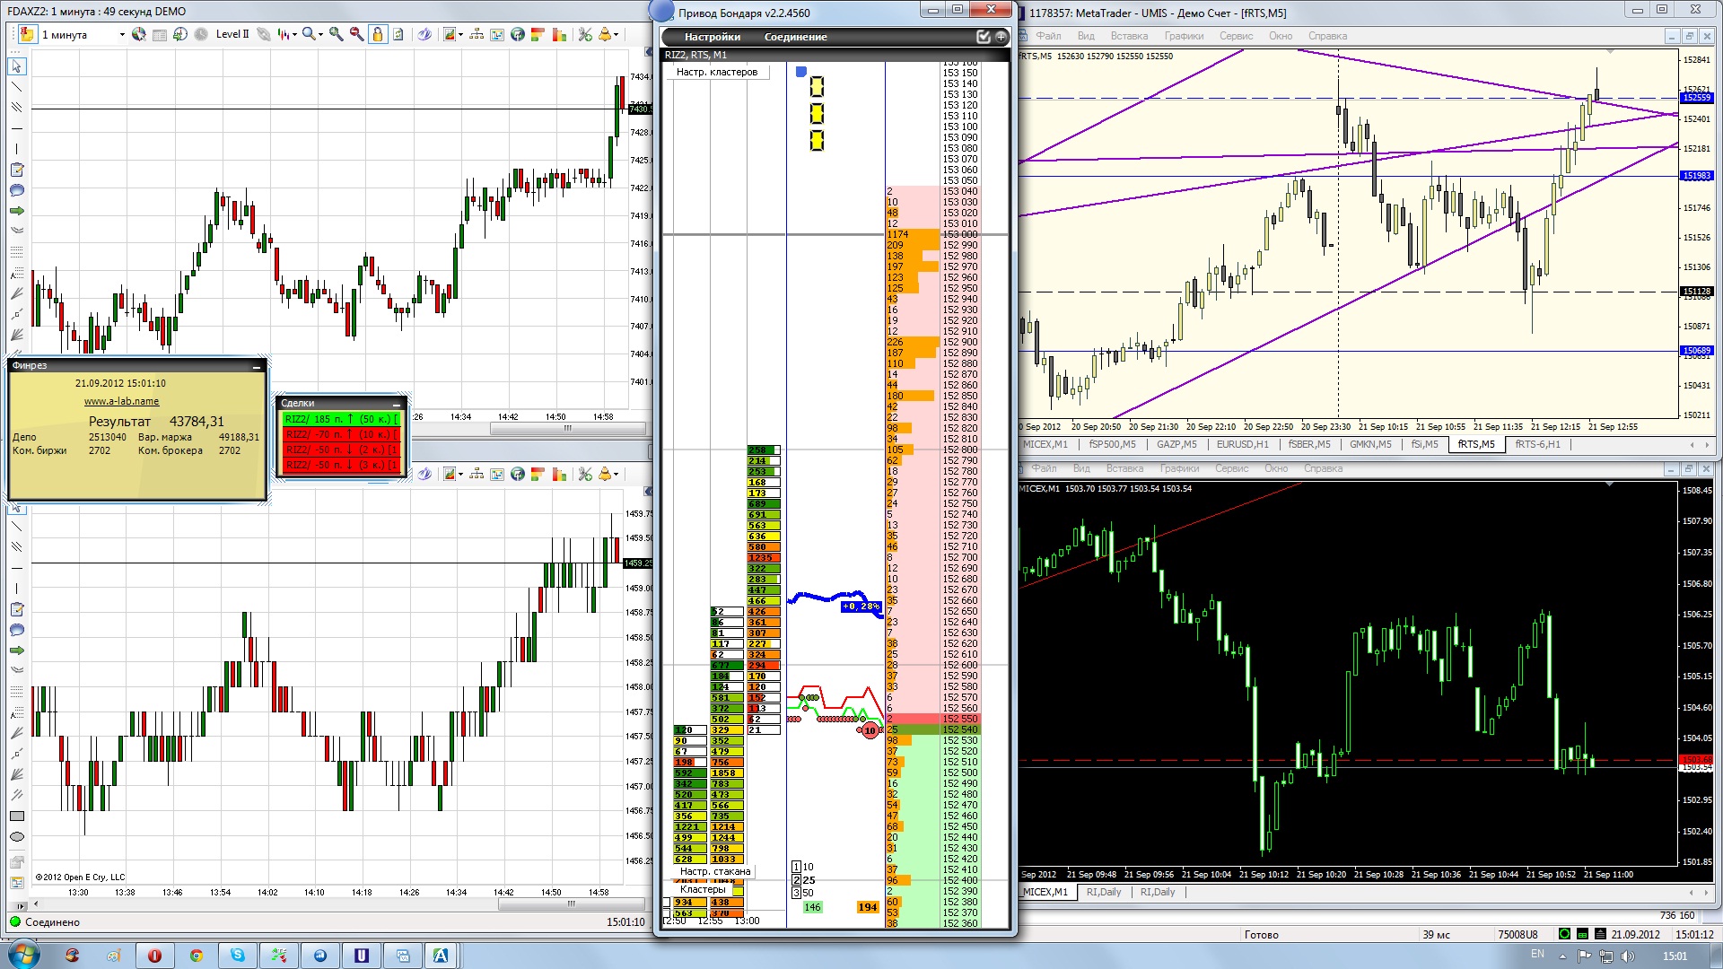This screenshot has height=969, width=1723.
Task: Click the plus icon in Привод Бондаря
Action: 1001,37
